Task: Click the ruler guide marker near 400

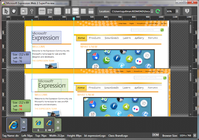Action: pyautogui.click(x=74, y=19)
